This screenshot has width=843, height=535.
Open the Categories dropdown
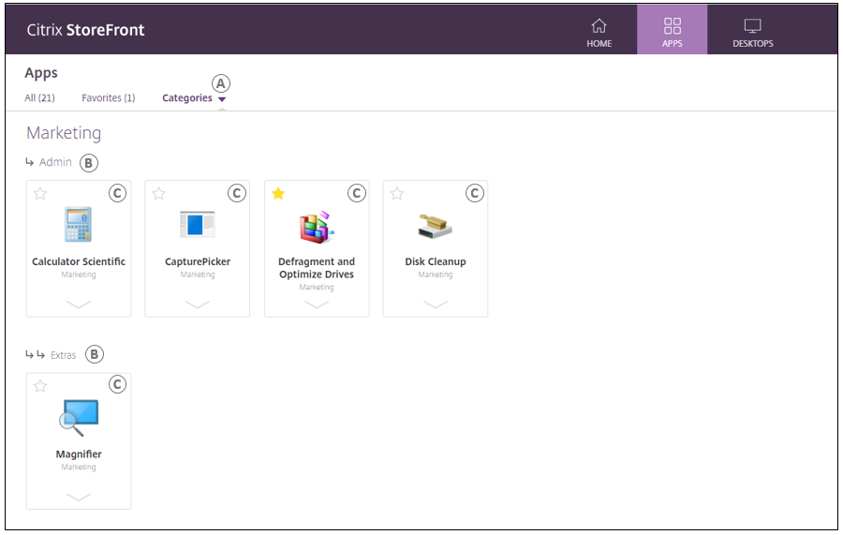194,97
